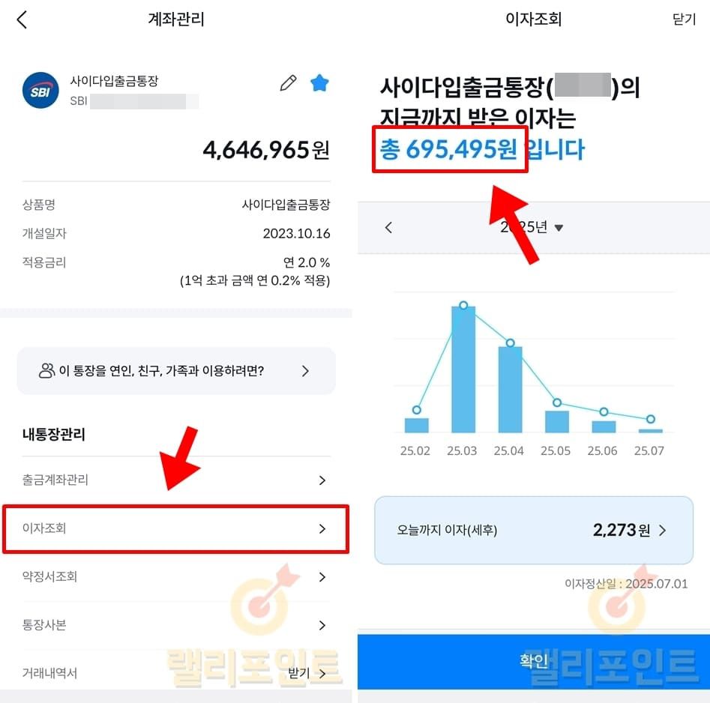The height and width of the screenshot is (703, 710).
Task: Open the shared account invitation banner
Action: [x=176, y=371]
